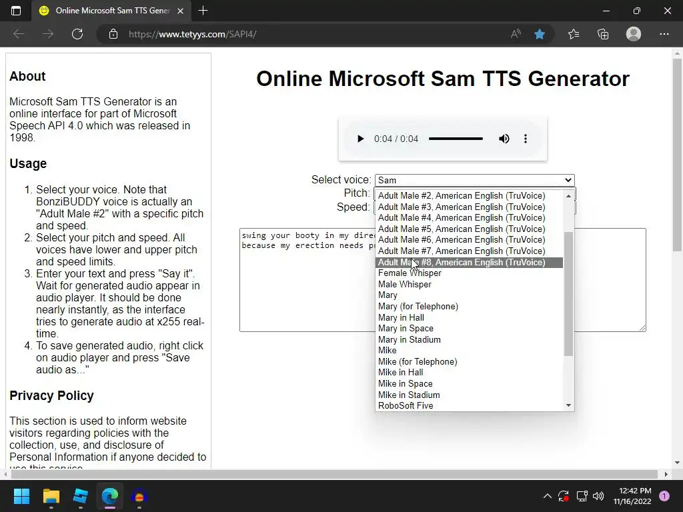Choose Adult Male #4 voice option
This screenshot has height=512, width=683.
pyautogui.click(x=470, y=218)
